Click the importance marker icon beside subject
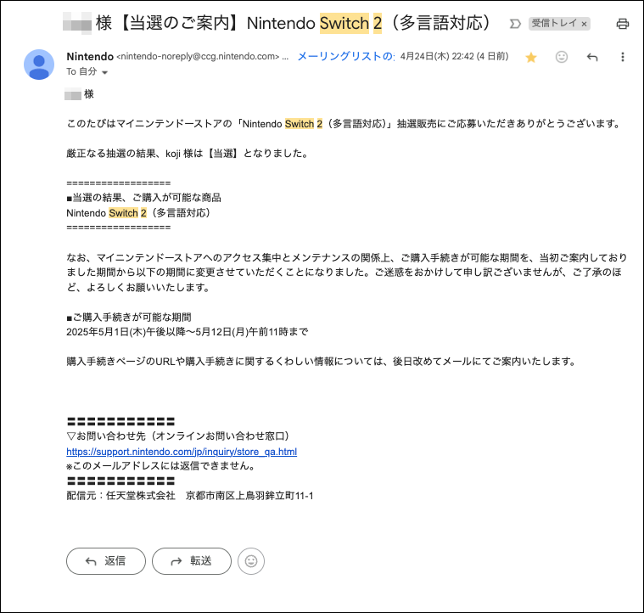Screen dimensions: 644x613 [x=515, y=24]
